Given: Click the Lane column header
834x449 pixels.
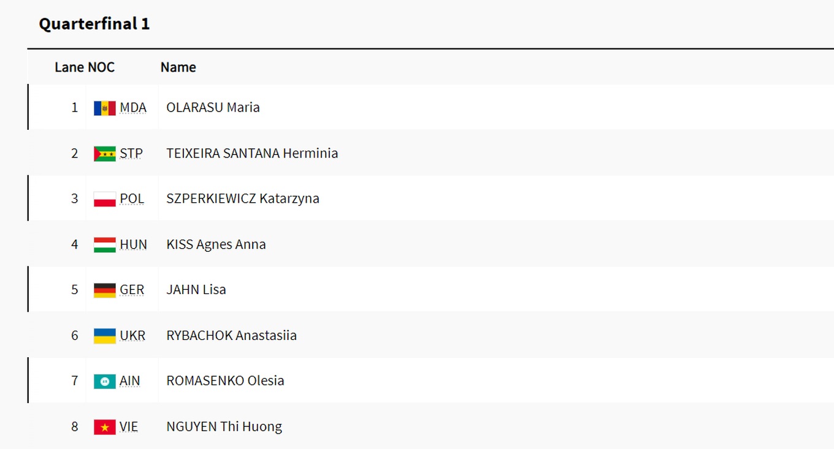Looking at the screenshot, I should point(69,67).
